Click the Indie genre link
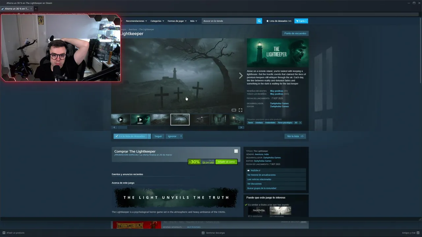The height and width of the screenshot is (237, 422). [266, 154]
